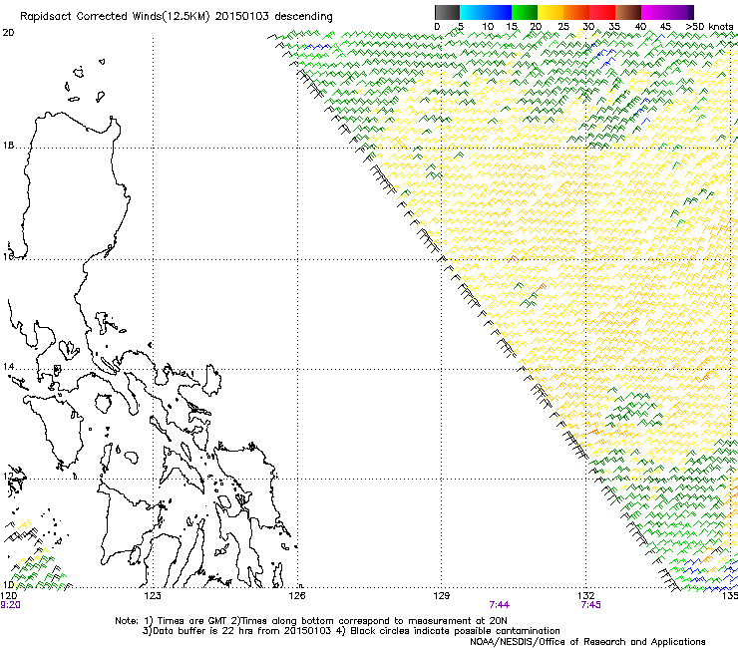Screen dimensions: 738x648
Task: Pick the orange 25-30 knots color segment
Action: (x=576, y=12)
